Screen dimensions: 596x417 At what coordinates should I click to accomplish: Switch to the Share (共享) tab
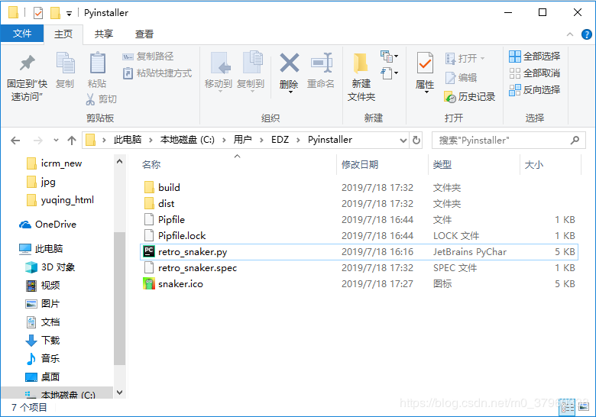point(103,34)
